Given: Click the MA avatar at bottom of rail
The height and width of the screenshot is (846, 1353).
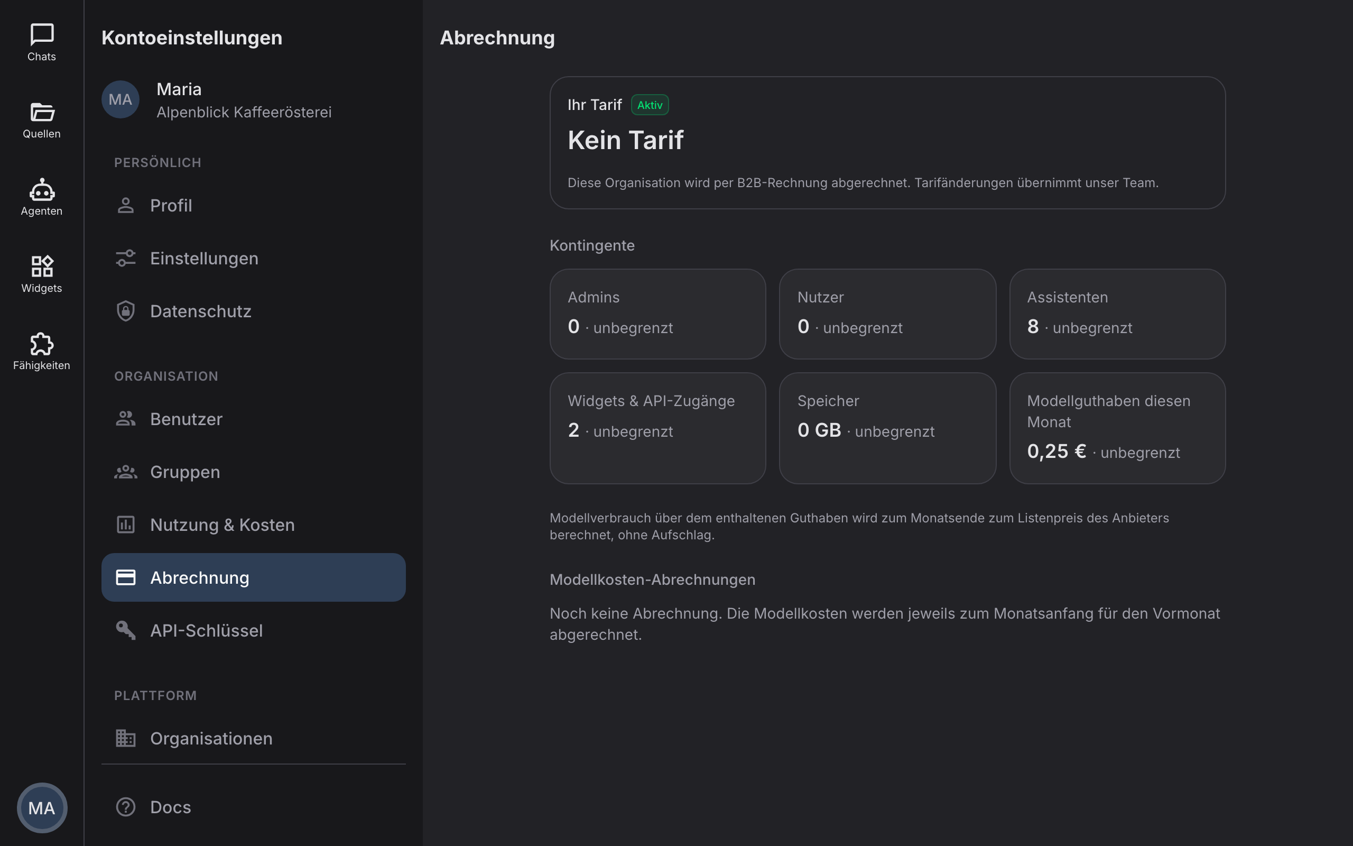Looking at the screenshot, I should [42, 808].
